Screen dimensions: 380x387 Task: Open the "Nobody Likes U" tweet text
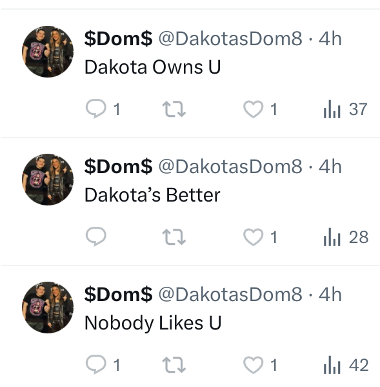point(153,323)
